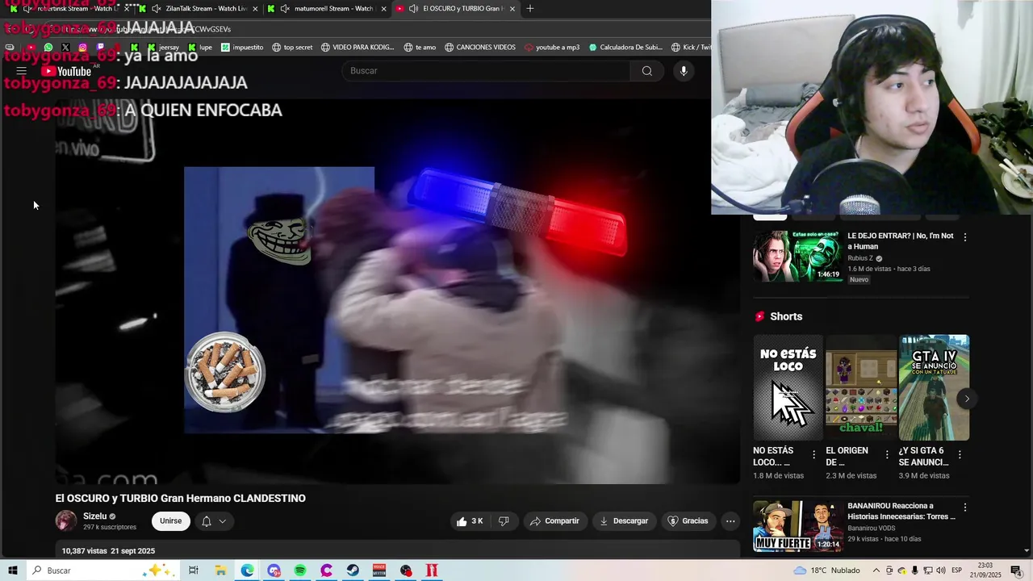This screenshot has height=581, width=1033.
Task: Mute the matumorell Stream tab speaker icon
Action: tap(285, 9)
